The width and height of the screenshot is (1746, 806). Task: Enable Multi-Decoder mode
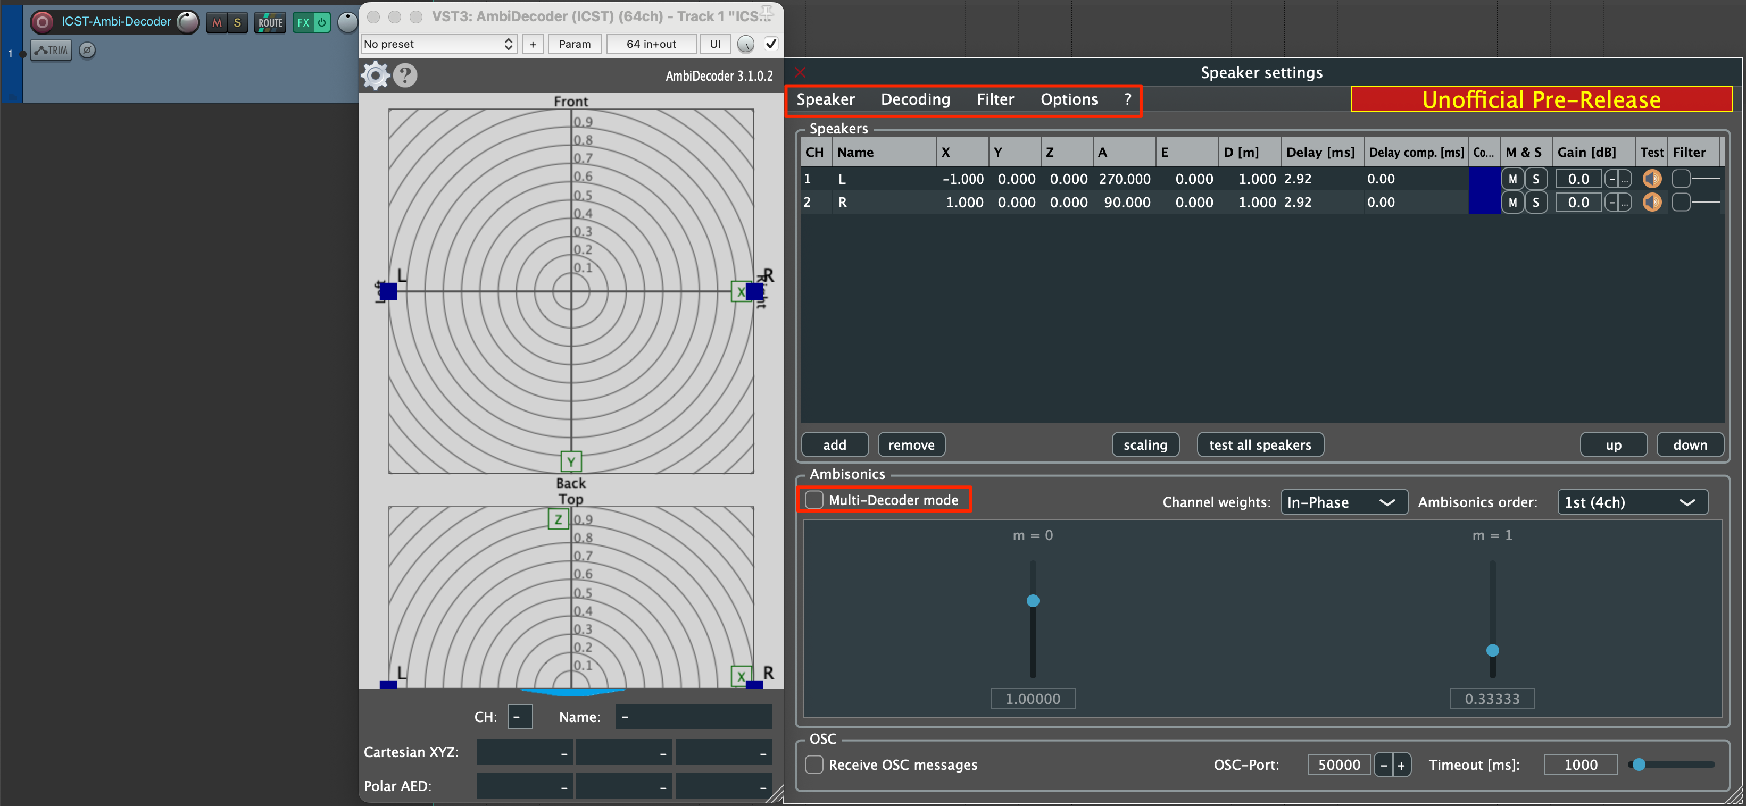[x=814, y=499]
